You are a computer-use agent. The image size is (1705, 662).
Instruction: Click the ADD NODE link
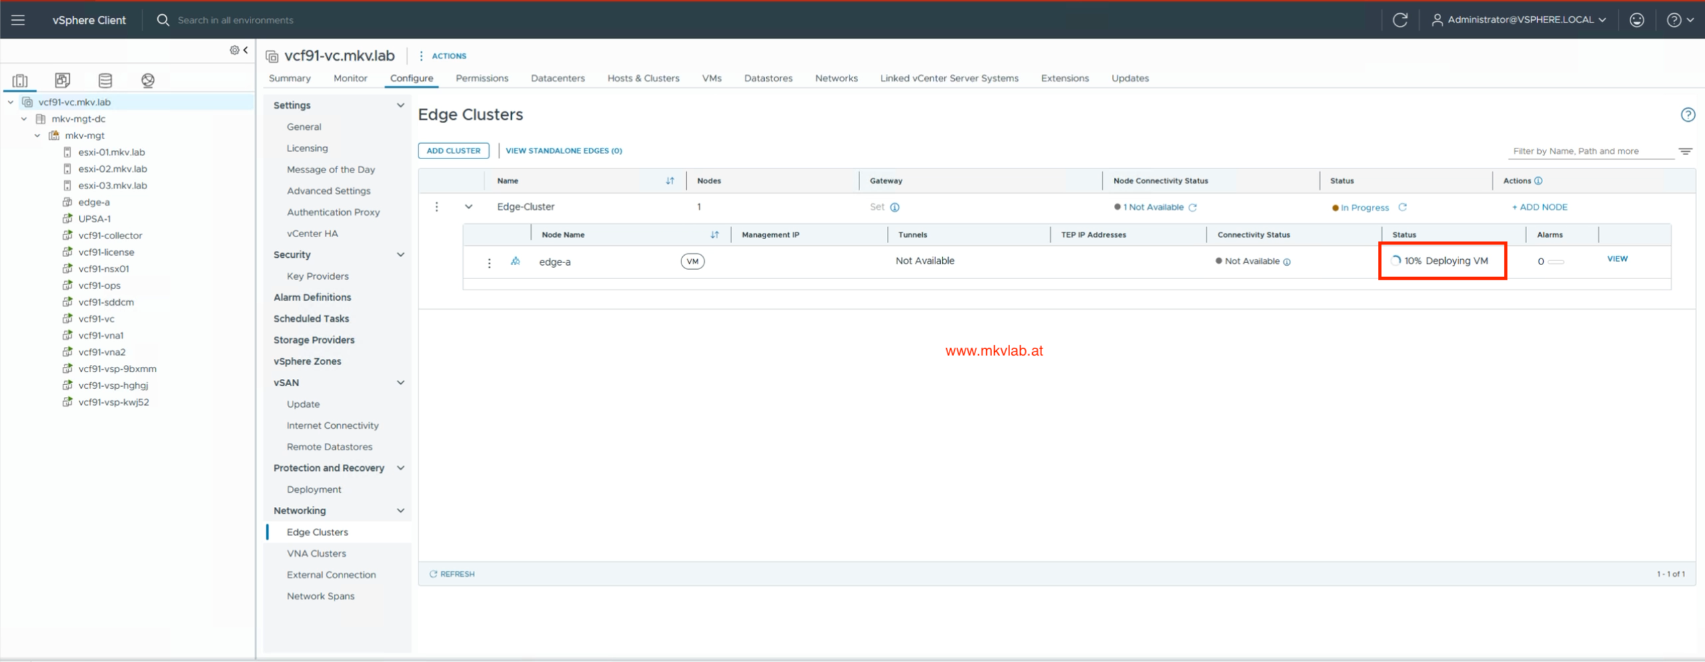pyautogui.click(x=1539, y=207)
